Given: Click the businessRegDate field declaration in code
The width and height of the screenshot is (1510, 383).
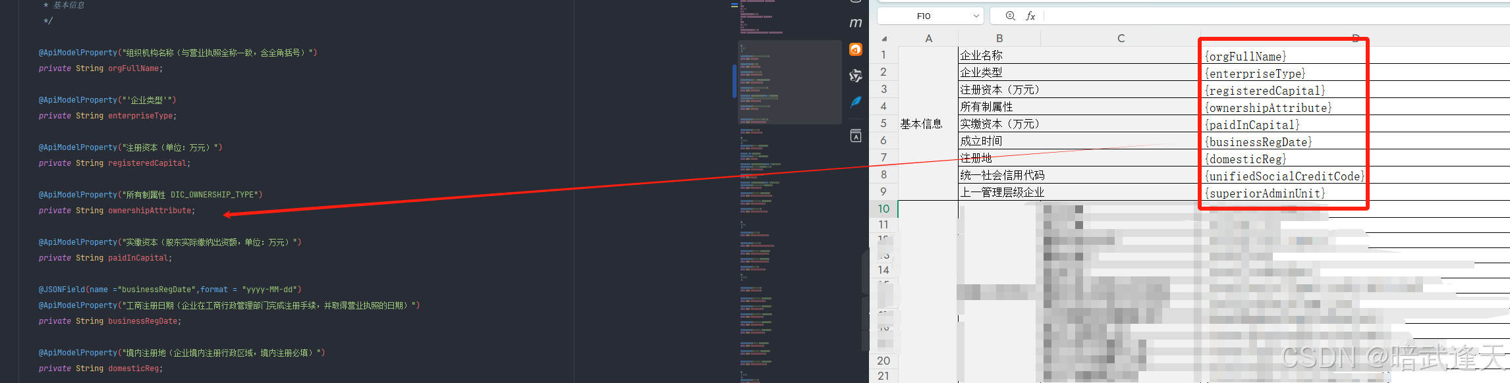Looking at the screenshot, I should tap(109, 321).
